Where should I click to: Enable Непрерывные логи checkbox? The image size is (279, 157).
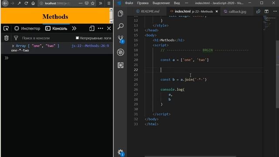point(77,38)
